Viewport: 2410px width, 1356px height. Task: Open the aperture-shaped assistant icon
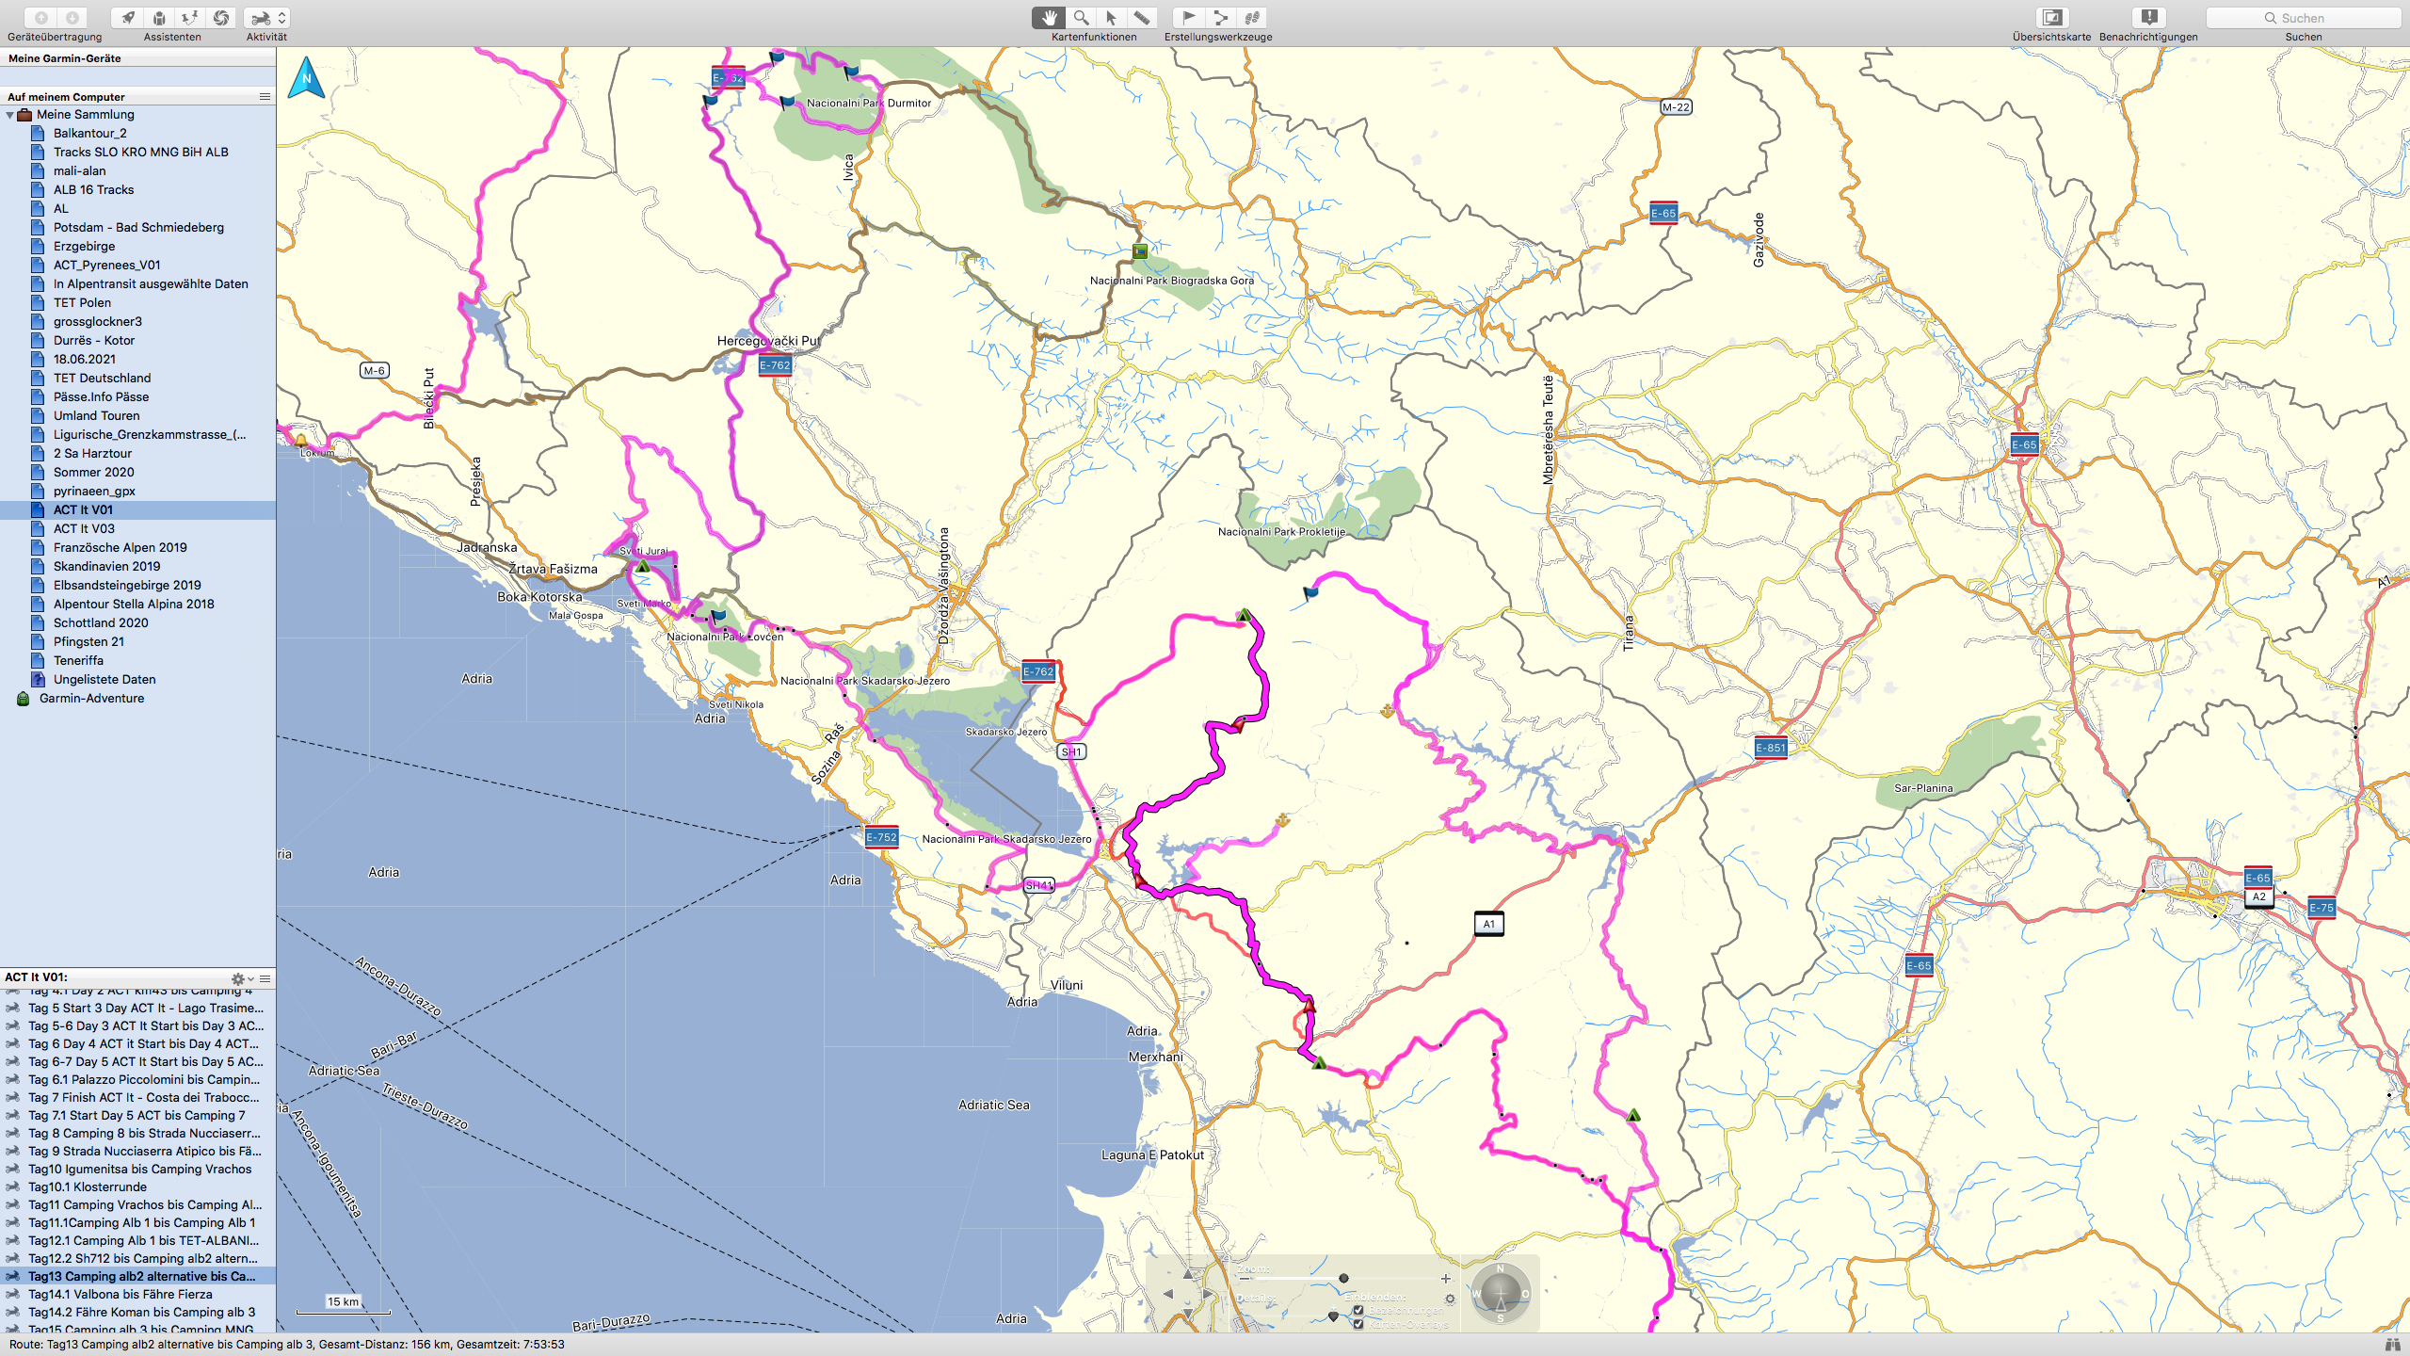221,17
